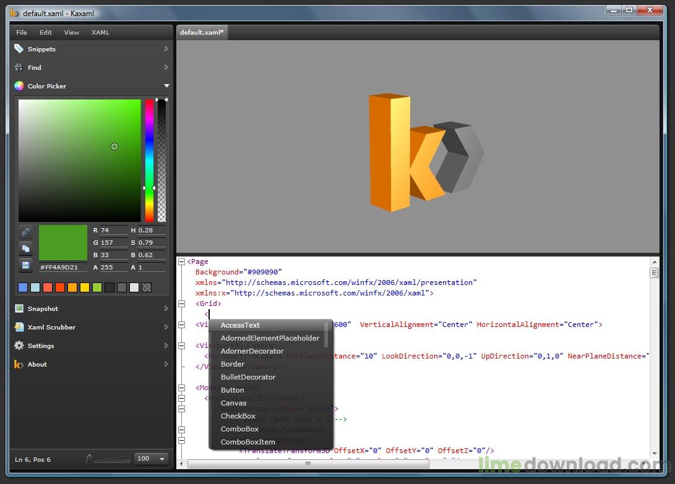Click the Xaml Scrubber panel icon
Viewport: 675px width, 484px height.
(19, 327)
